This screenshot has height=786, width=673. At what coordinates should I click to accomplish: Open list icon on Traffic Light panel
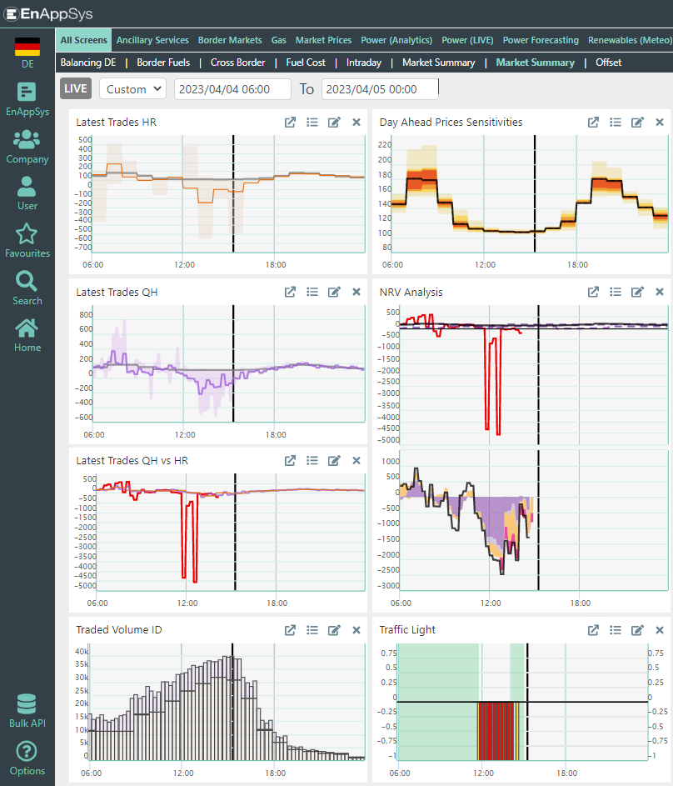coord(616,630)
